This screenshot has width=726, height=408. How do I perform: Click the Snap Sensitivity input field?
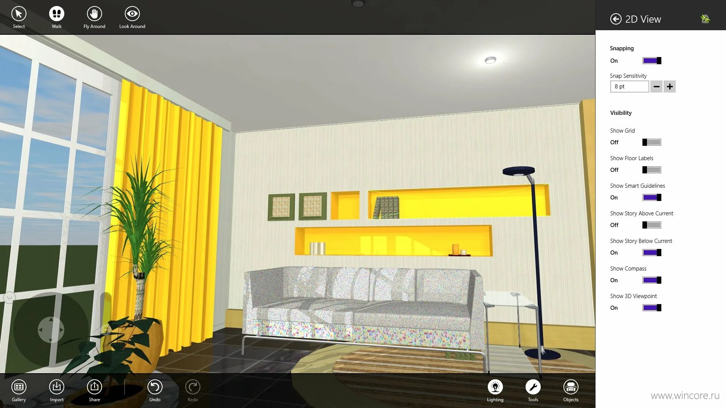[630, 86]
